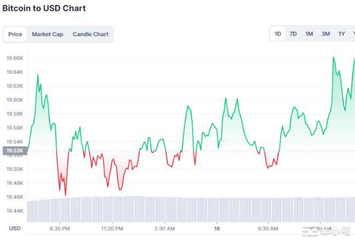The height and width of the screenshot is (241, 355).
Task: Click the 19.44K y-axis label
Action: (x=15, y=211)
